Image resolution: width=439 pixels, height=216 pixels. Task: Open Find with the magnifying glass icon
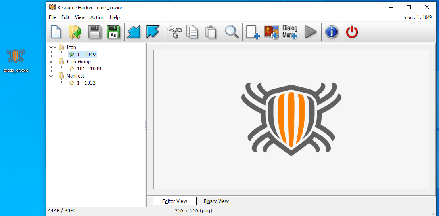232,32
